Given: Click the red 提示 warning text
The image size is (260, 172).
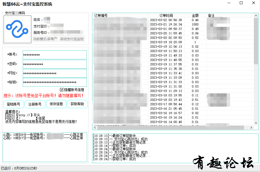Looking at the screenshot, I should pos(44,96).
